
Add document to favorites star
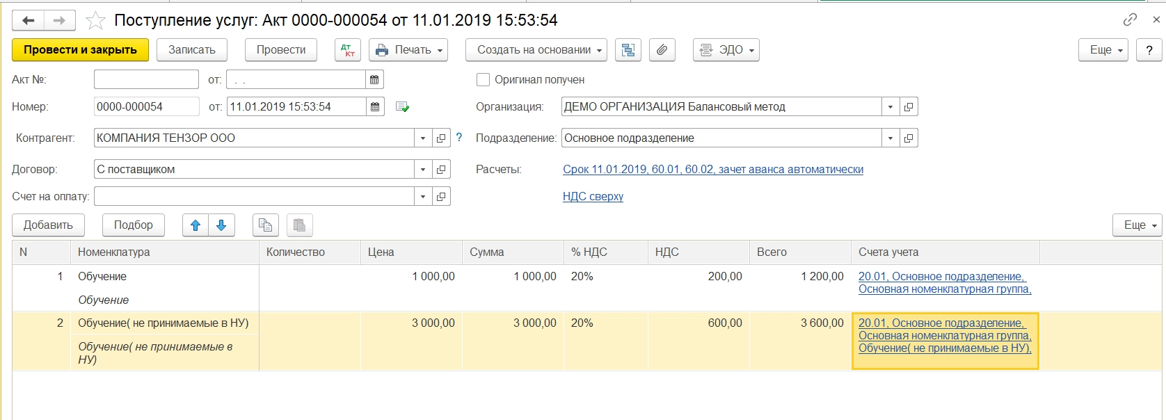click(95, 21)
